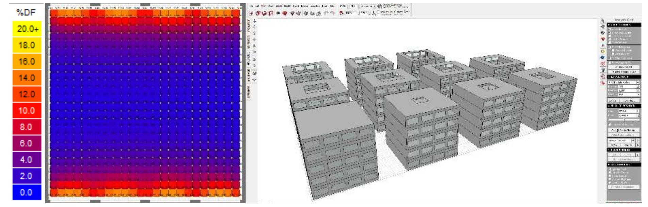Open the last icon in the right panel selector strip
Viewport: 648px width, 207px height.
(x=603, y=82)
